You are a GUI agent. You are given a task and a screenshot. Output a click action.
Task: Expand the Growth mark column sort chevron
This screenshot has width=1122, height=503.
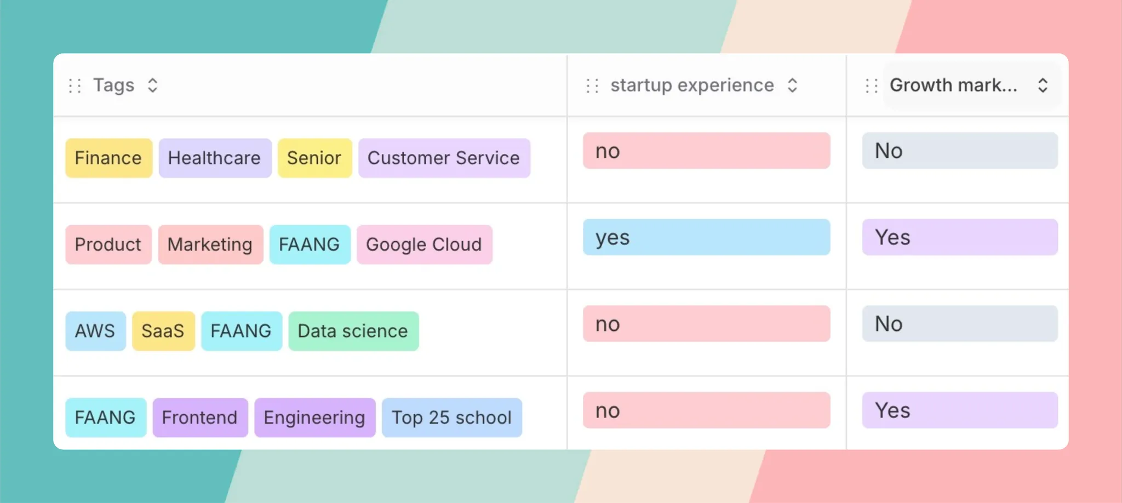[1043, 85]
